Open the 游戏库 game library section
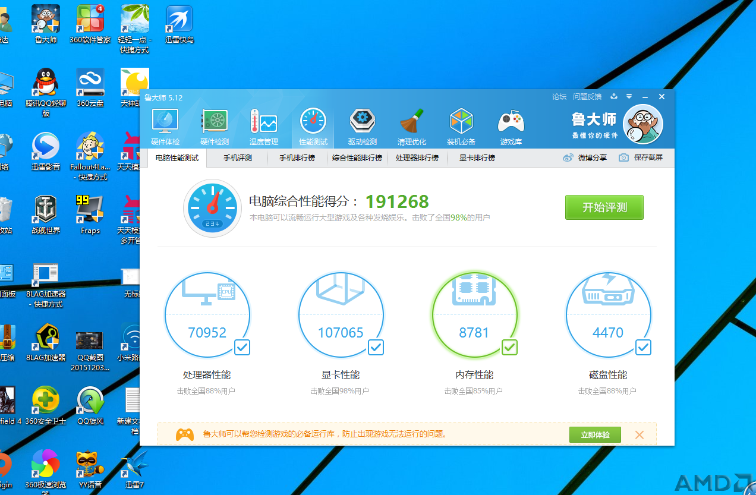The height and width of the screenshot is (495, 756). pyautogui.click(x=511, y=127)
